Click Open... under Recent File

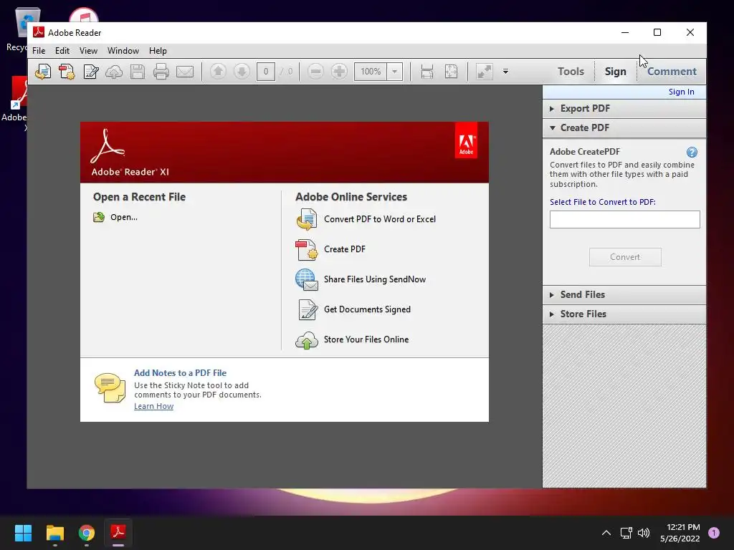point(124,217)
